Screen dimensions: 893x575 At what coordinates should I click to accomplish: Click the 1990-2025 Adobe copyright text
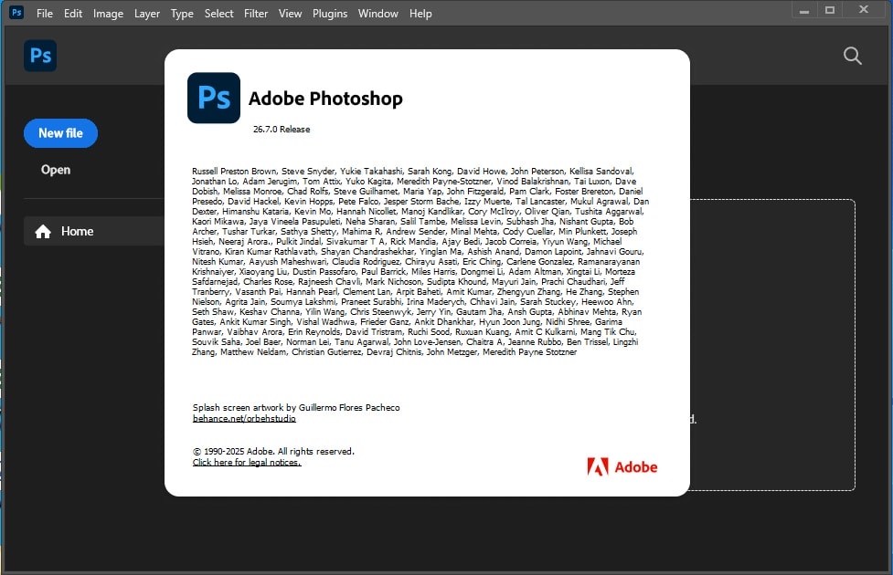pyautogui.click(x=273, y=451)
